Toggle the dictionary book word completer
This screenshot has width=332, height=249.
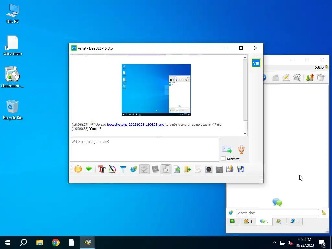(x=155, y=169)
